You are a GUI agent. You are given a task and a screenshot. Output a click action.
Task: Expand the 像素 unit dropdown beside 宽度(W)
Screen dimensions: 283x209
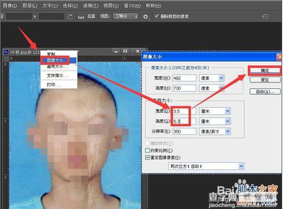221,78
